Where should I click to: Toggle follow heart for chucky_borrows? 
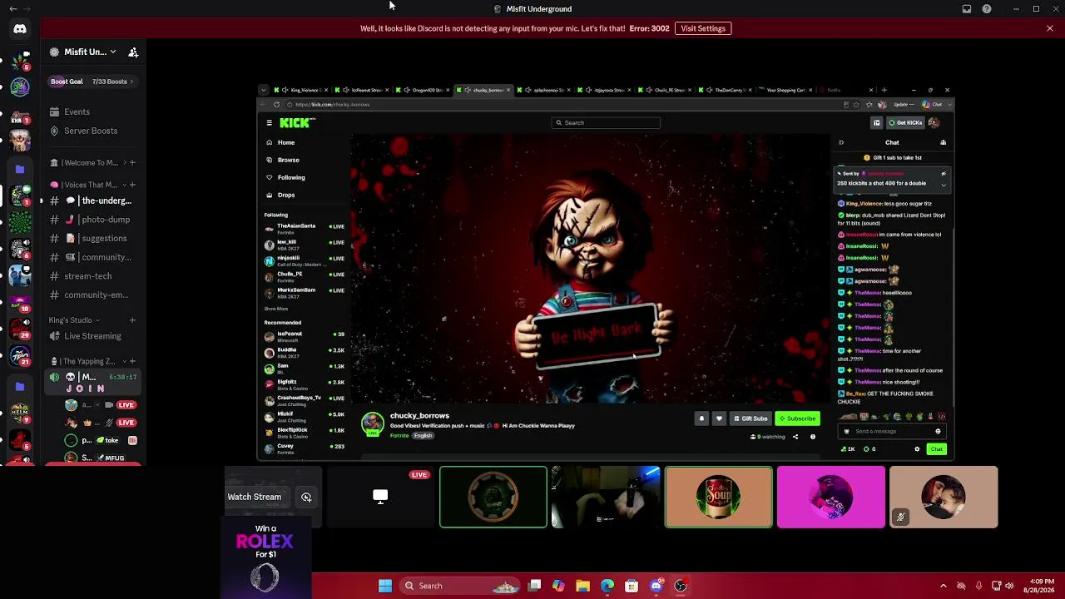pos(719,418)
